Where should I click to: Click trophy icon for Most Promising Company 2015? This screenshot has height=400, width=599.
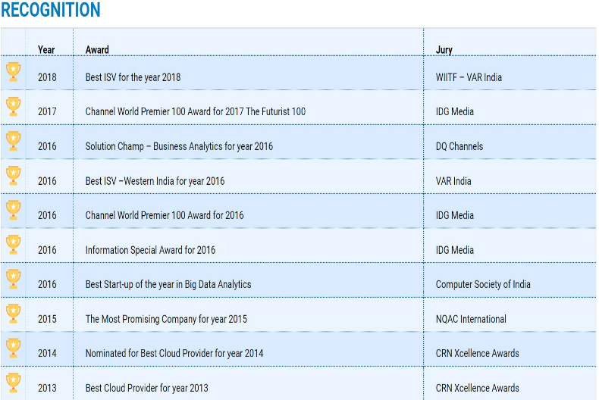coord(14,314)
